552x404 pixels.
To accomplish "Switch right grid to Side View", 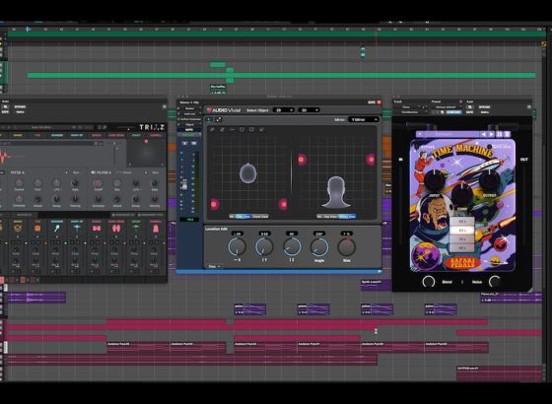I will coord(347,217).
